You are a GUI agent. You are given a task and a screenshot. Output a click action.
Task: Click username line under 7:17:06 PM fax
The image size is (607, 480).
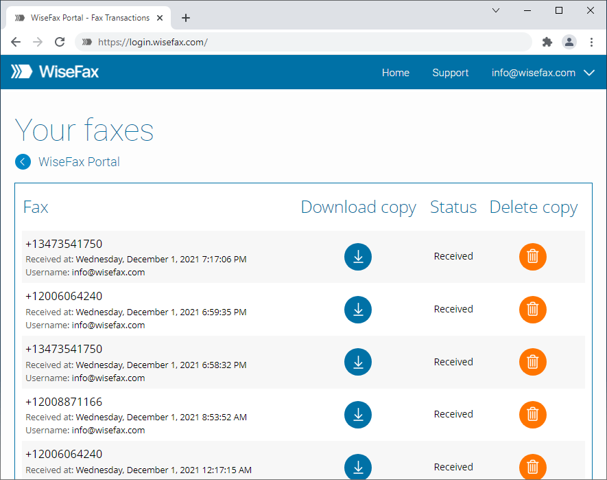pyautogui.click(x=85, y=273)
